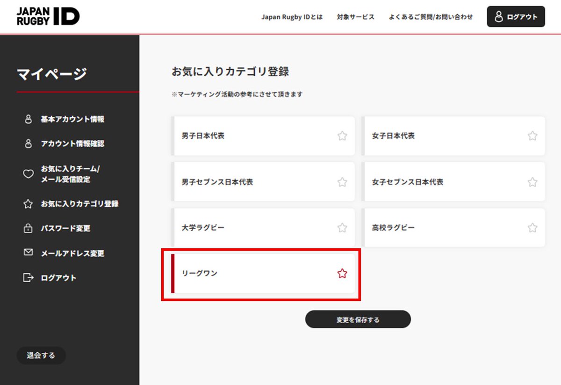
Task: Toggle the star for 女子セブンズ日本代表
Action: tap(532, 182)
